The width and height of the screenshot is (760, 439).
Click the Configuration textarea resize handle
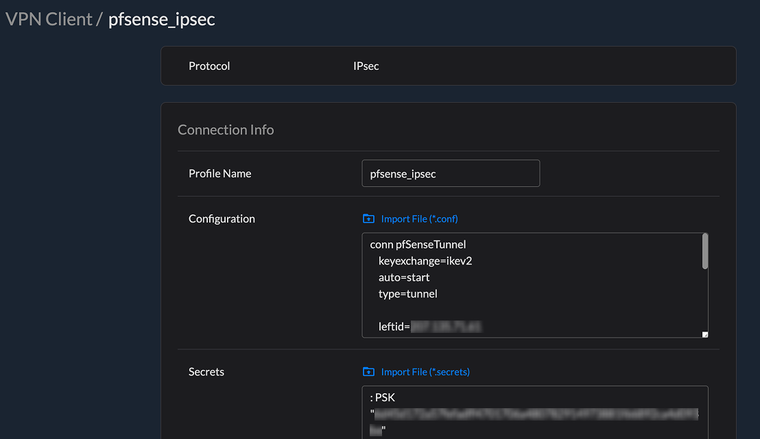pos(704,334)
